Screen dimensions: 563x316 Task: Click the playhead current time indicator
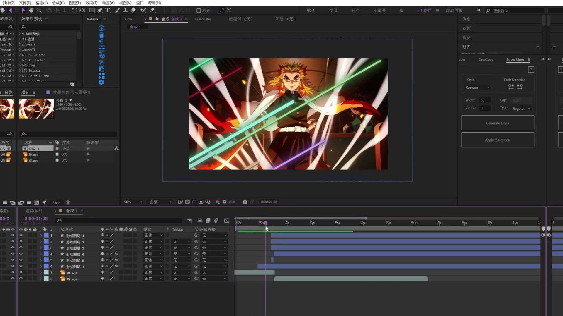coord(265,223)
